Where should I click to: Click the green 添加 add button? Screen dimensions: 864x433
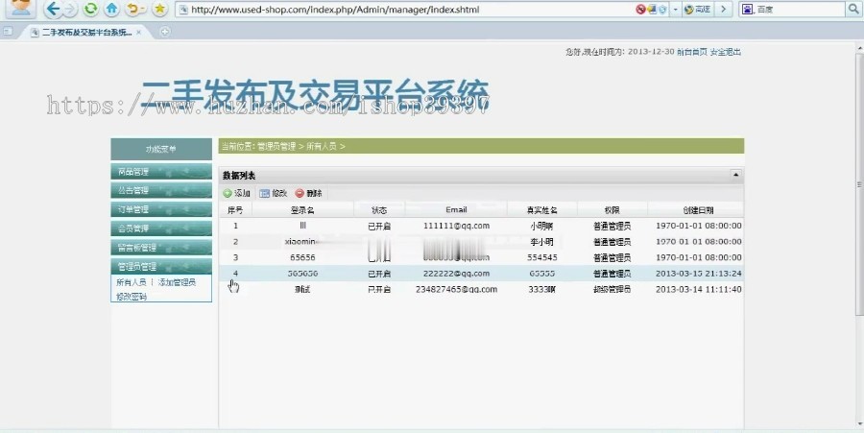tap(237, 193)
